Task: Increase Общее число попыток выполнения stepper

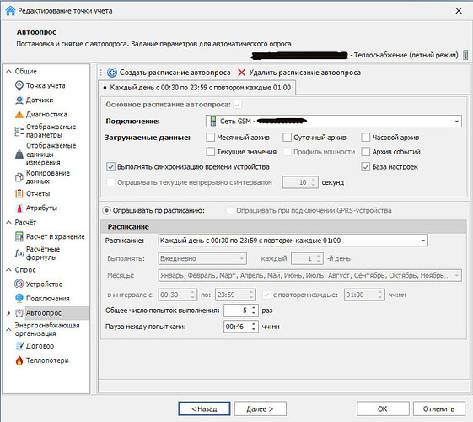Action: pos(254,307)
